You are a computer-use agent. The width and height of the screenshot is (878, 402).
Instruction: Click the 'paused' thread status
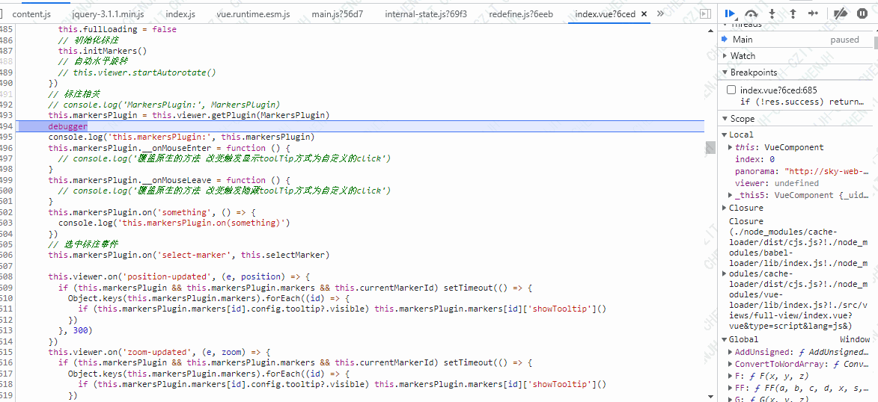(844, 40)
